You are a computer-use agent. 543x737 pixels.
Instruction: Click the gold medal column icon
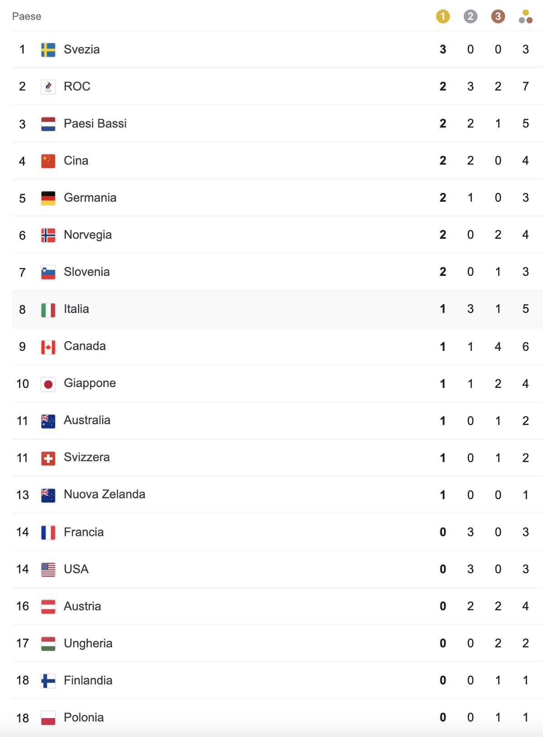click(x=443, y=17)
